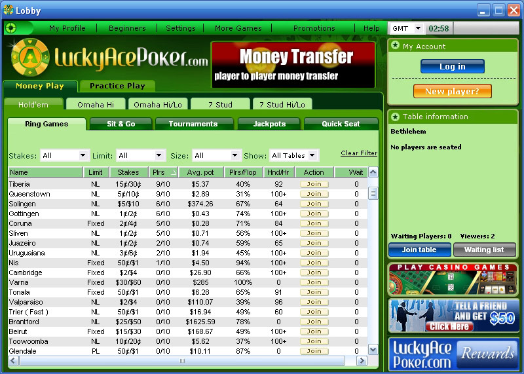Join the Tiberia table
Image resolution: width=524 pixels, height=374 pixels.
click(314, 184)
